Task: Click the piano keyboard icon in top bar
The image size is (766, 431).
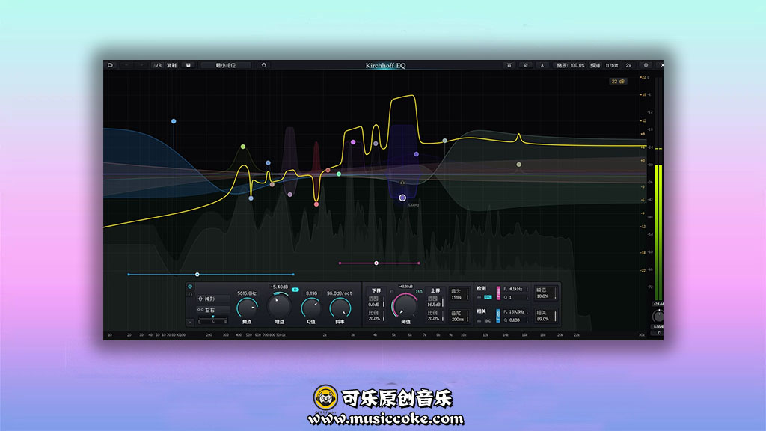Action: (509, 65)
